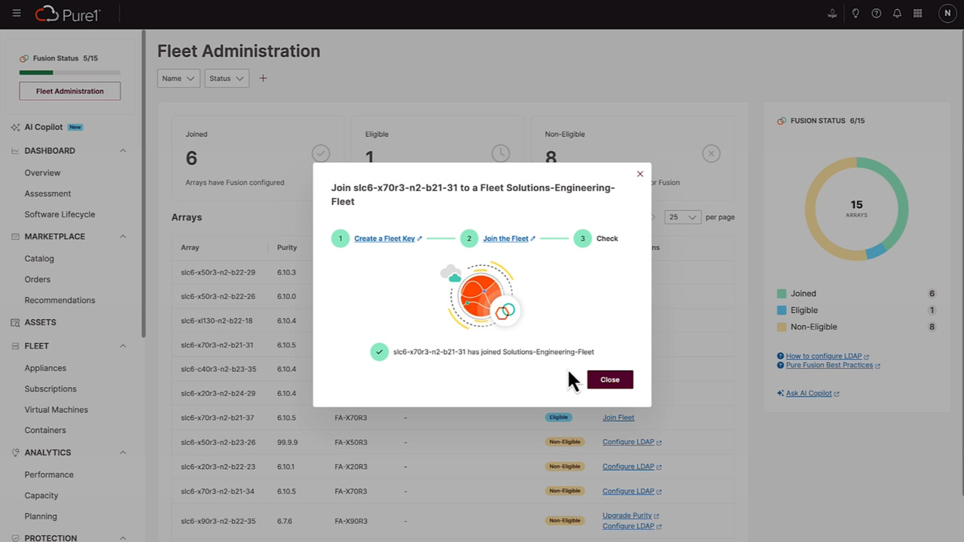Open the apps grid launcher
This screenshot has height=542, width=964.
(917, 13)
